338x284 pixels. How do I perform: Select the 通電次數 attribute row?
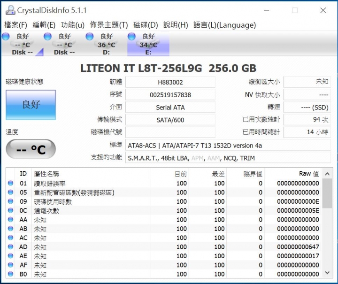164,210
